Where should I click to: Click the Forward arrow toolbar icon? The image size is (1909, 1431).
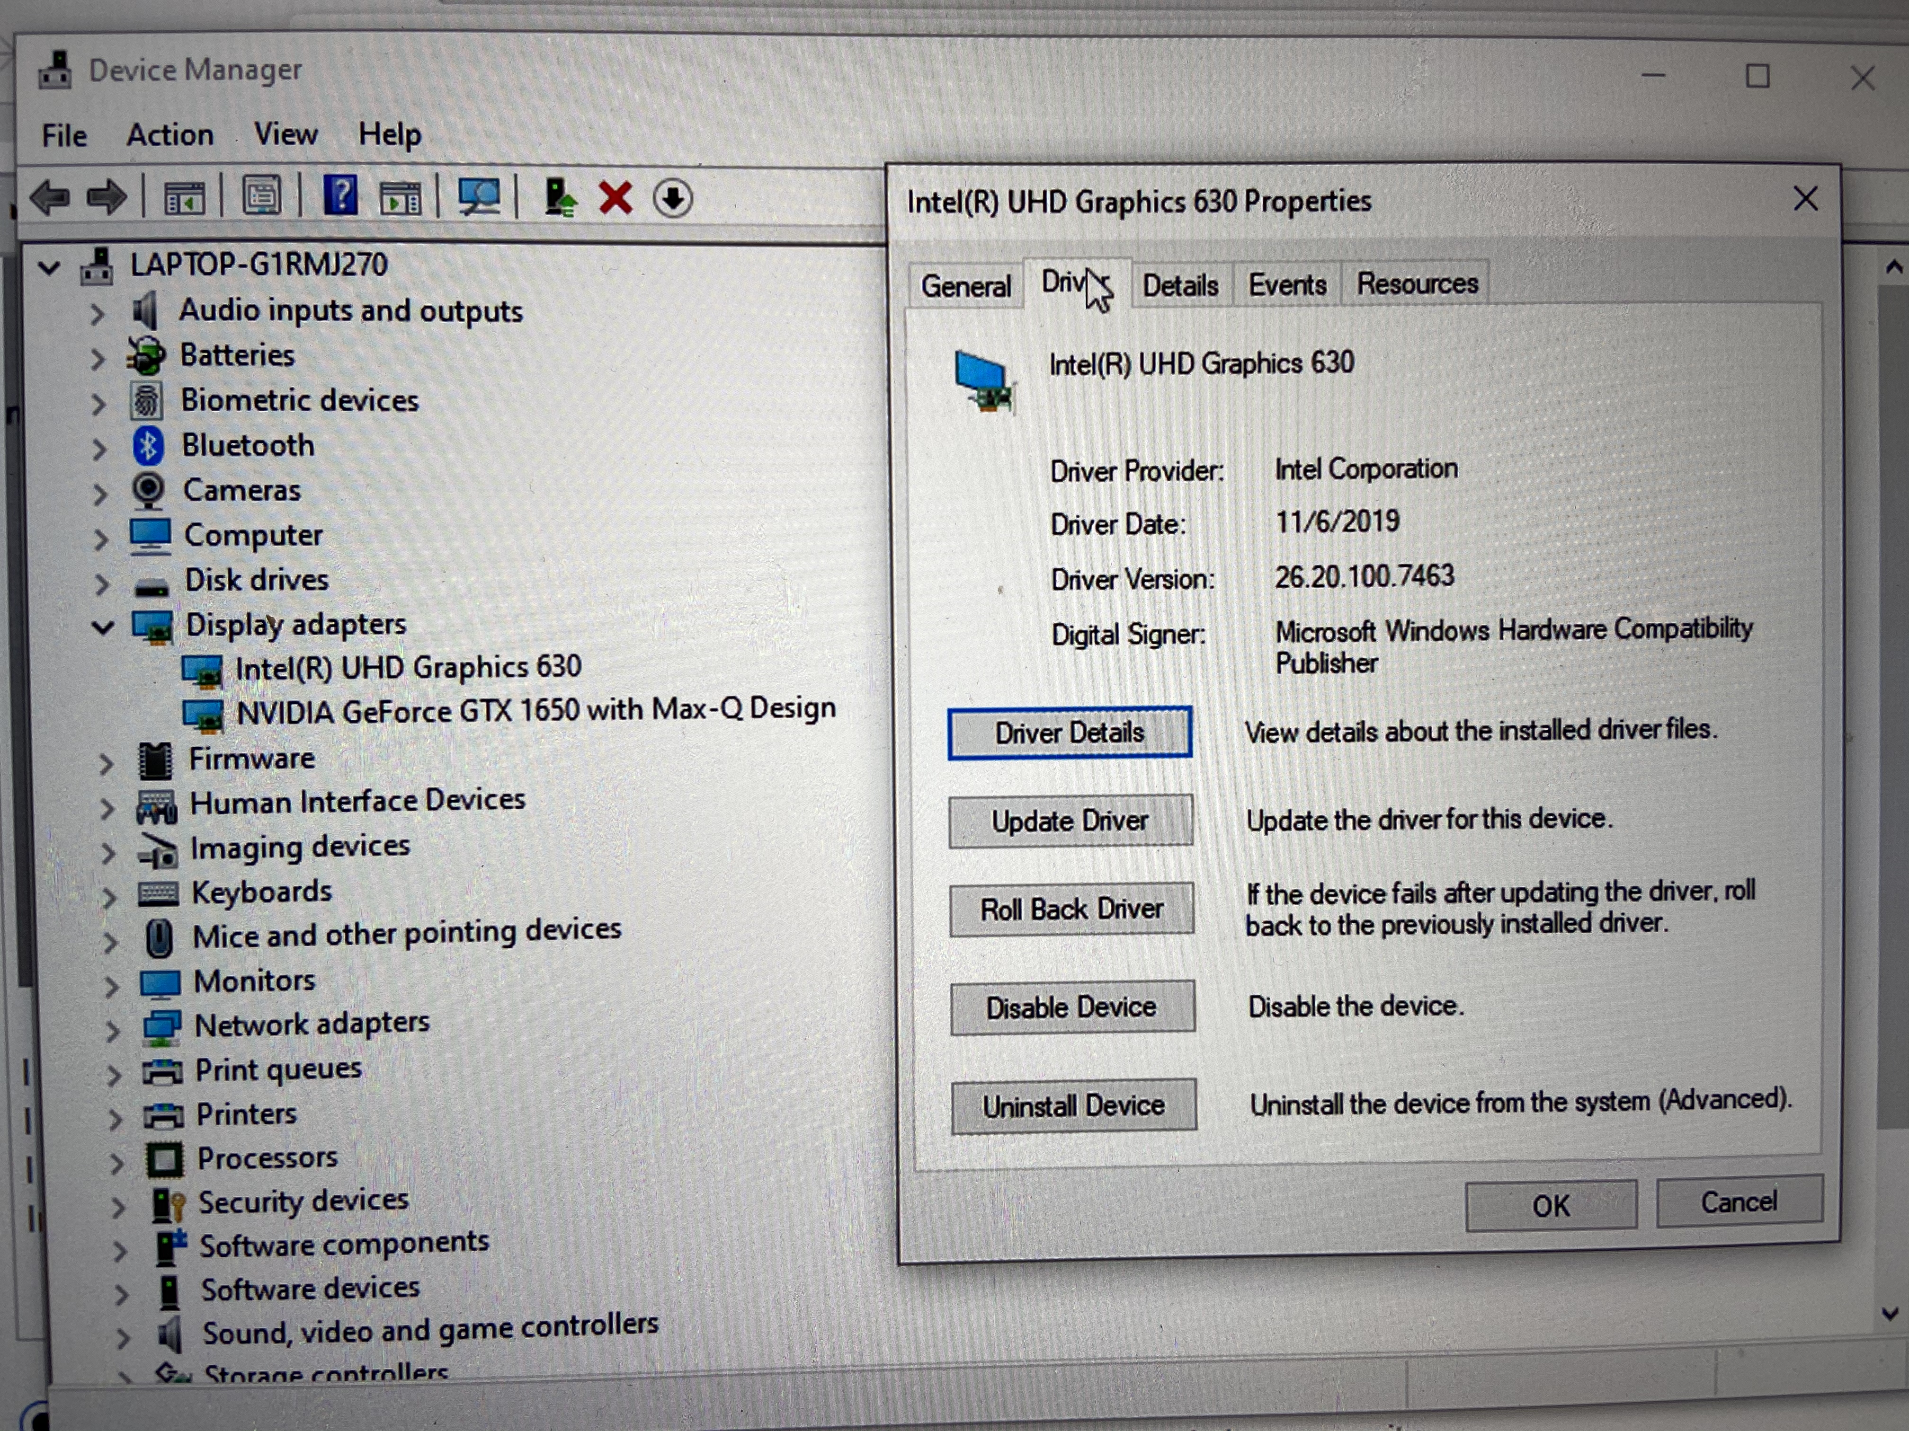(107, 197)
